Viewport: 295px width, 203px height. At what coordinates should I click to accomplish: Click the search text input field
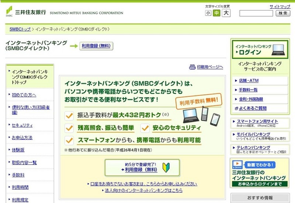point(256,13)
